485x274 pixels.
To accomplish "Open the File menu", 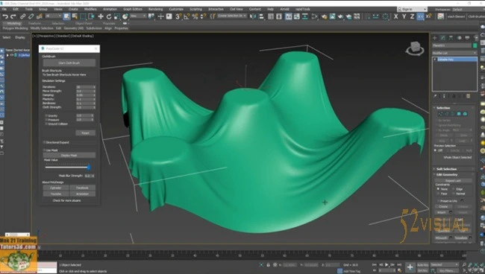I will [x=4, y=9].
